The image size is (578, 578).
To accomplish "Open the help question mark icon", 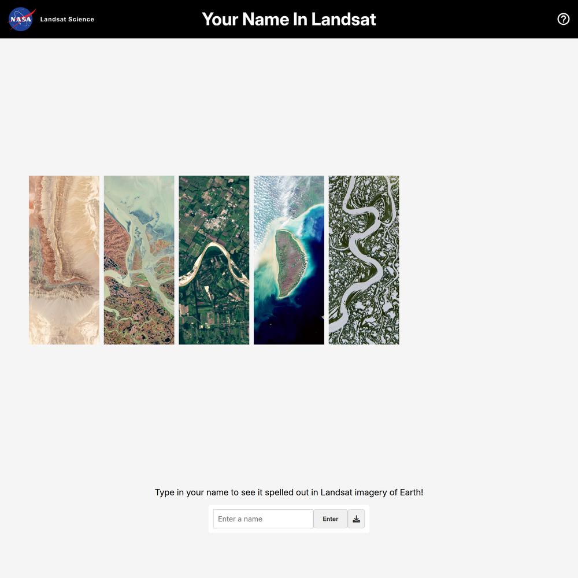I will pyautogui.click(x=563, y=19).
